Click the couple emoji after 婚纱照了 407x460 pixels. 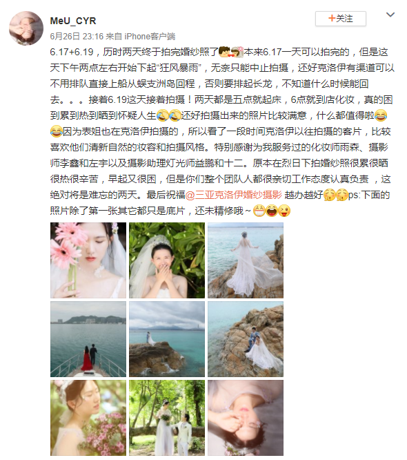pos(231,52)
